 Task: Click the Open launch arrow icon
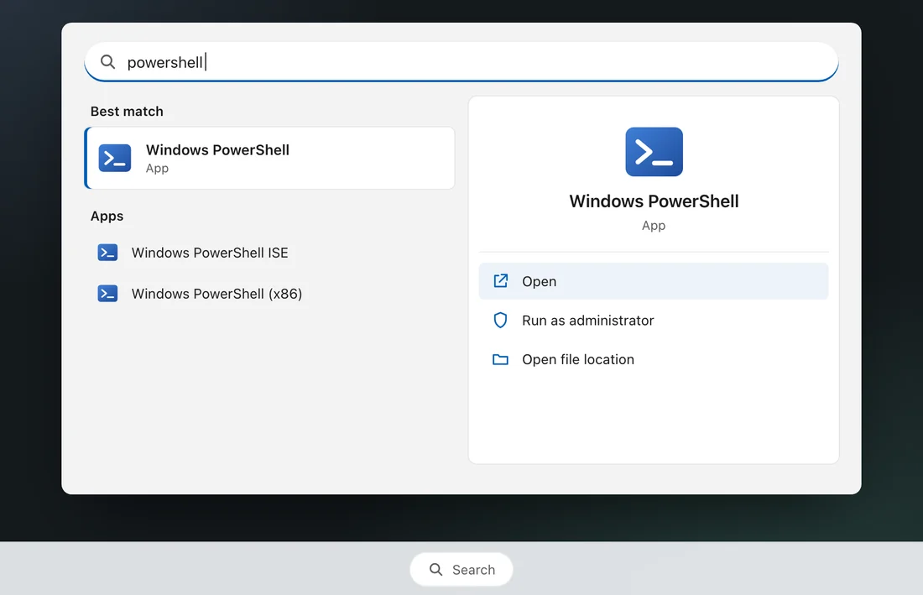click(500, 281)
